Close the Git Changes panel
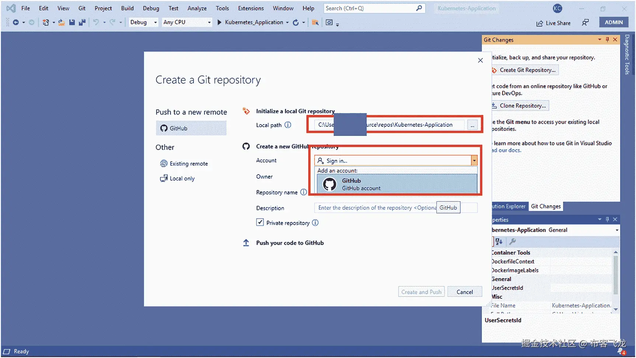Viewport: 636px width, 358px height. pos(615,40)
